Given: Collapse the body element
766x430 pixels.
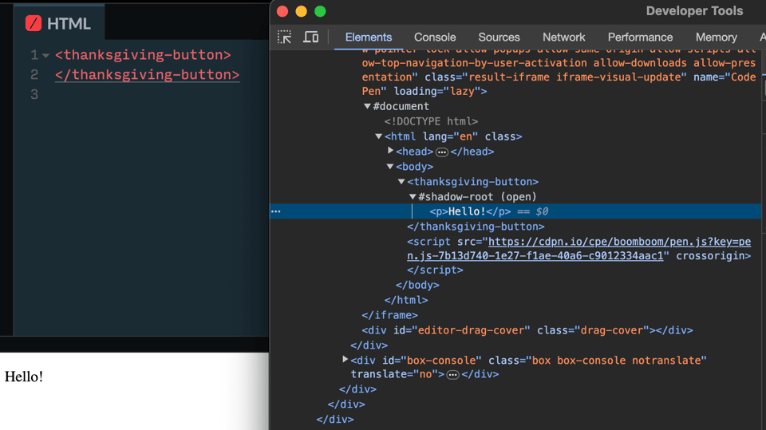Looking at the screenshot, I should click(390, 167).
